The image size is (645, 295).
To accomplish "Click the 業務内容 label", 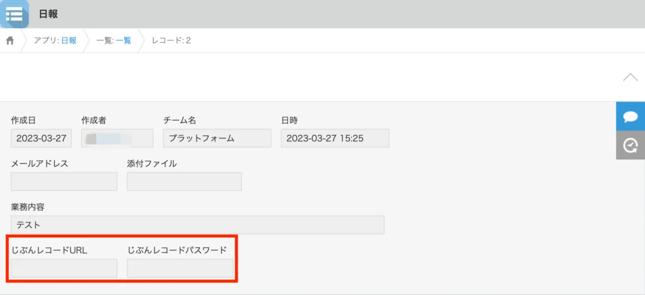I will click(x=27, y=207).
